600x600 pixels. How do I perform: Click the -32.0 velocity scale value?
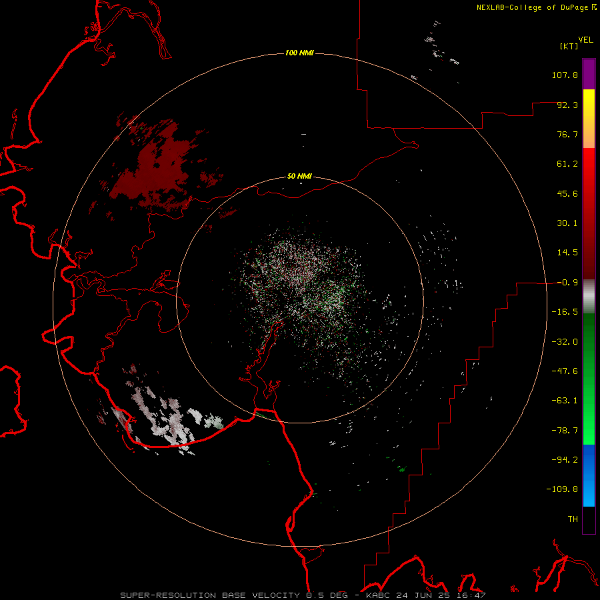point(565,342)
